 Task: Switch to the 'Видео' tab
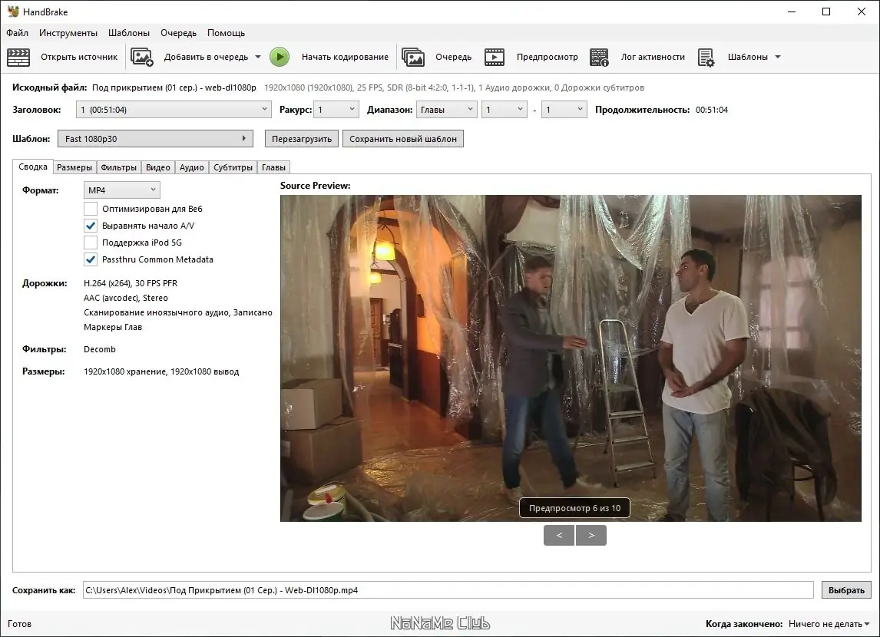coord(157,167)
